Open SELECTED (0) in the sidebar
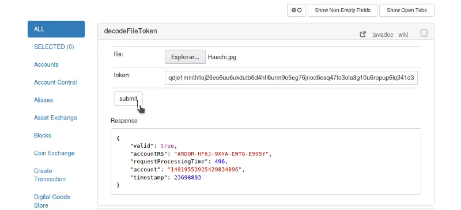This screenshot has height=210, width=461. [x=54, y=47]
